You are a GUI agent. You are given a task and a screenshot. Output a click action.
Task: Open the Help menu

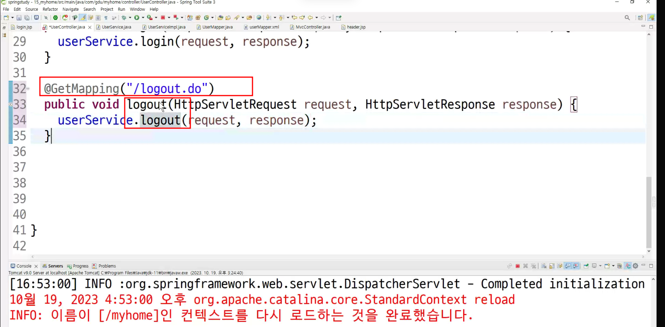154,9
